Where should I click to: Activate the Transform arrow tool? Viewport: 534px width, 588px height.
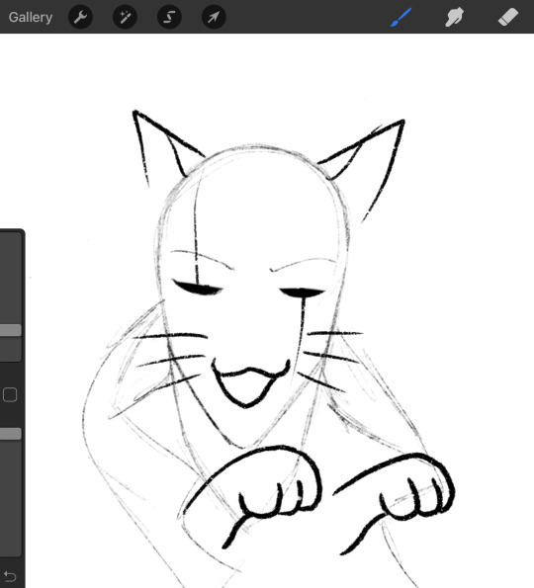(214, 17)
